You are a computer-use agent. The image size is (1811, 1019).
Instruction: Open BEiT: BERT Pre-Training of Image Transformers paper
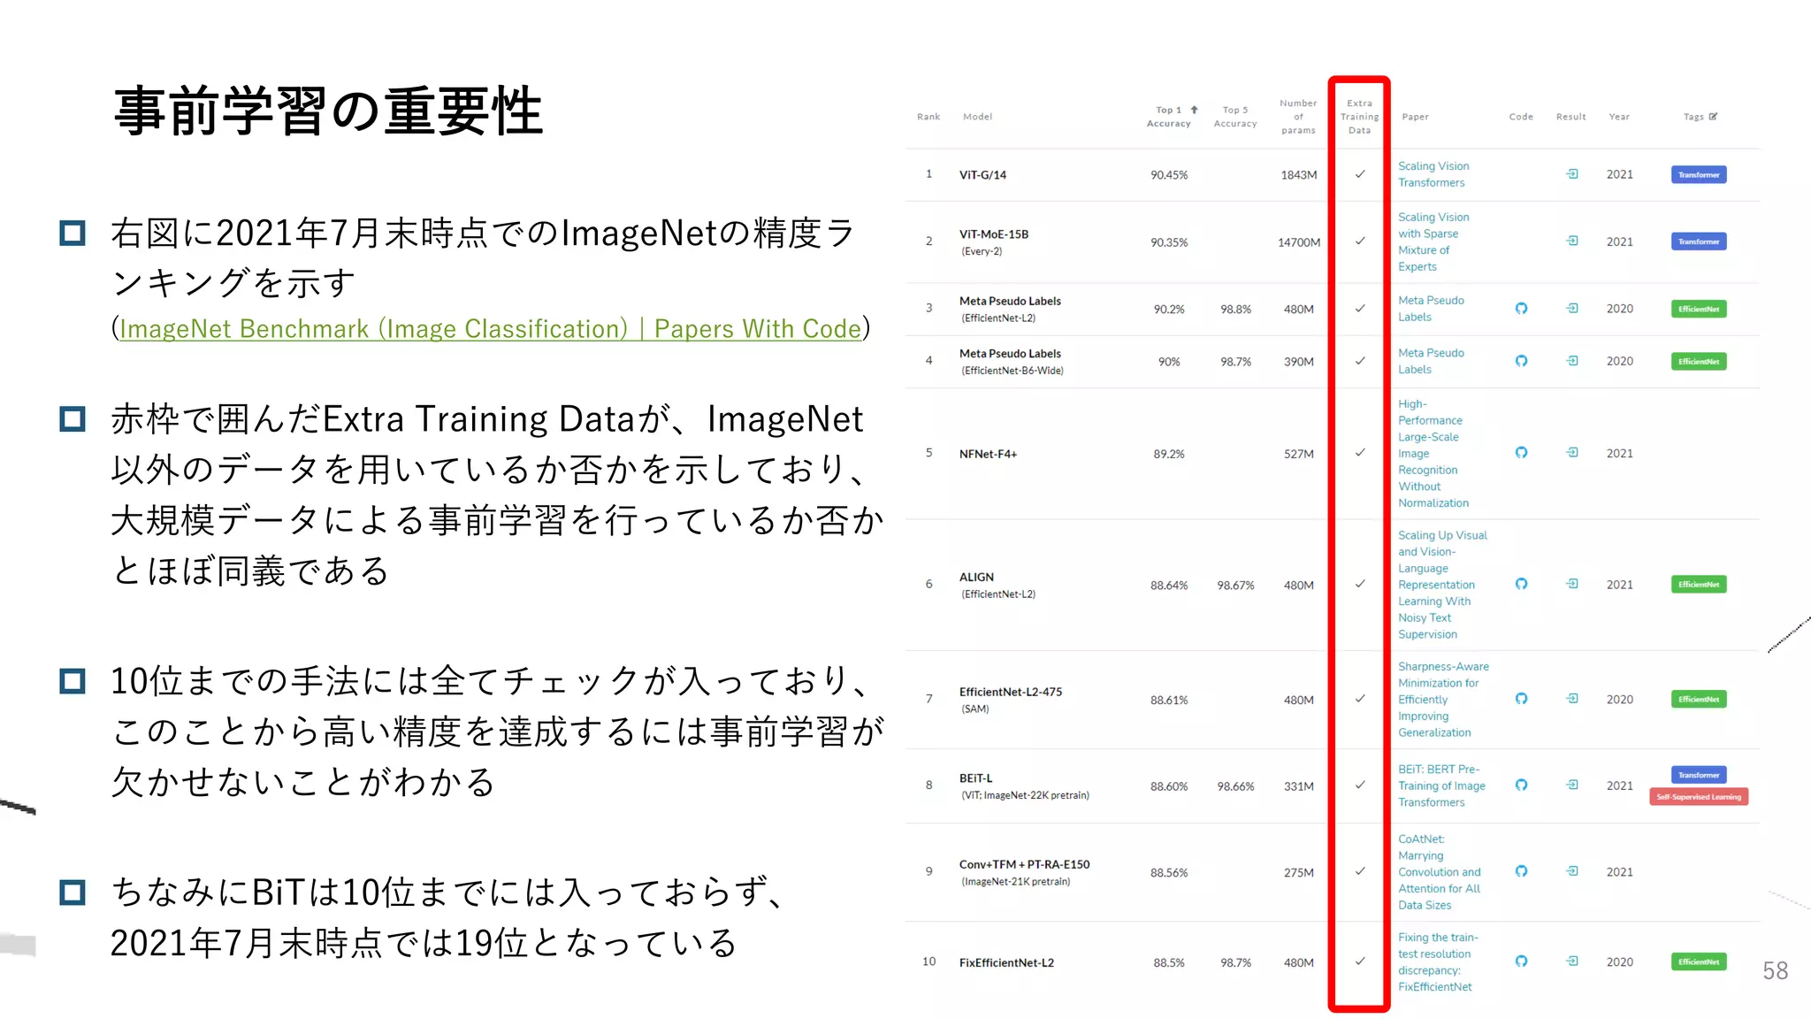pos(1441,785)
